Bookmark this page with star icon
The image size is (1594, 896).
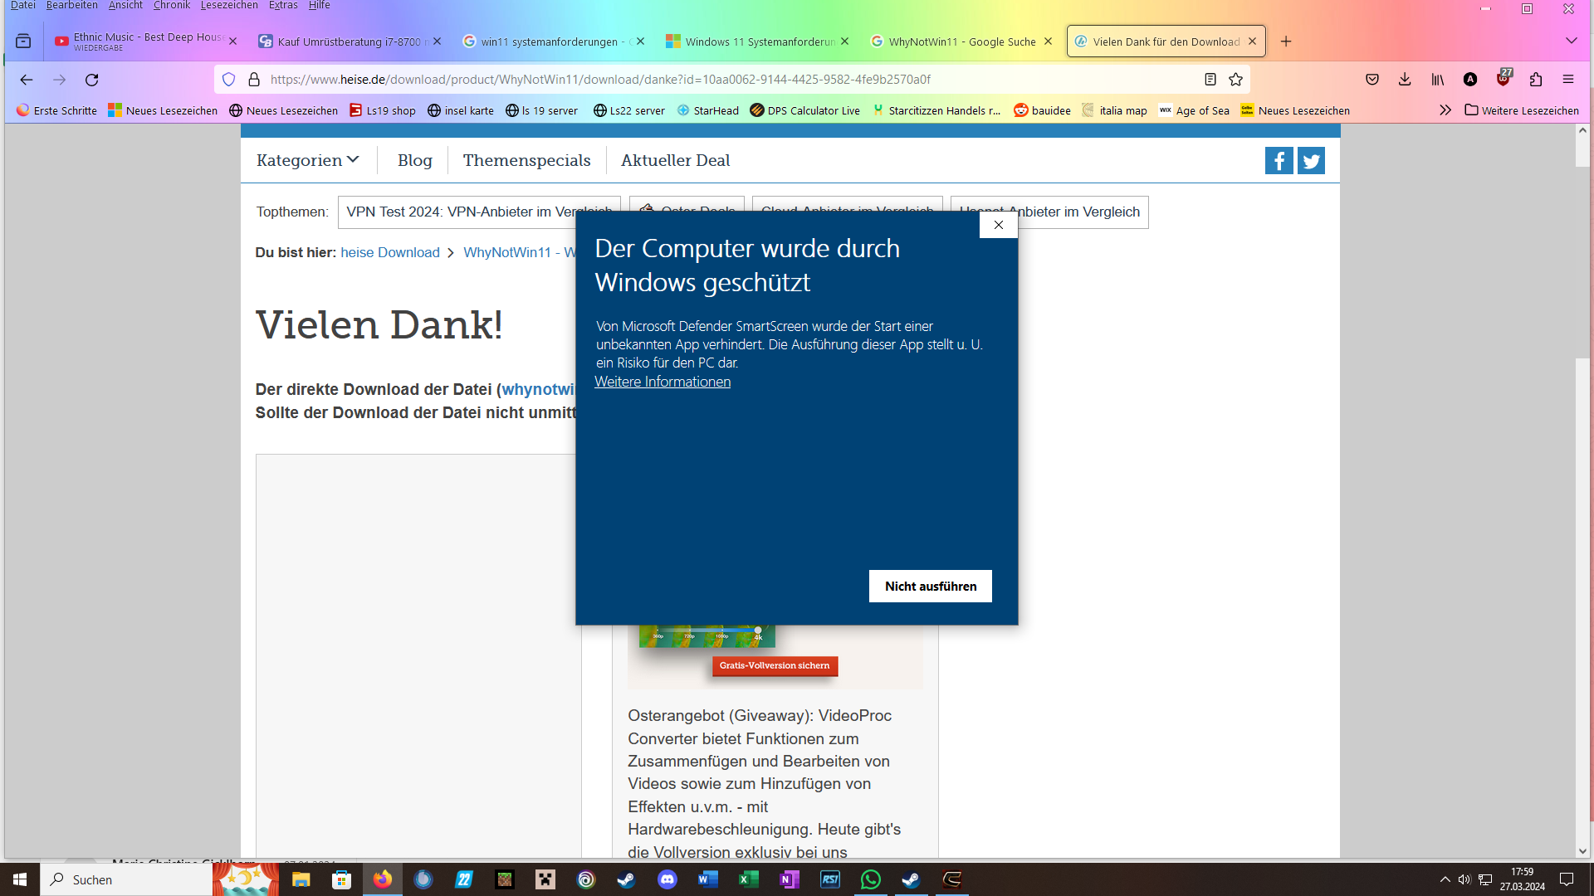coord(1235,80)
